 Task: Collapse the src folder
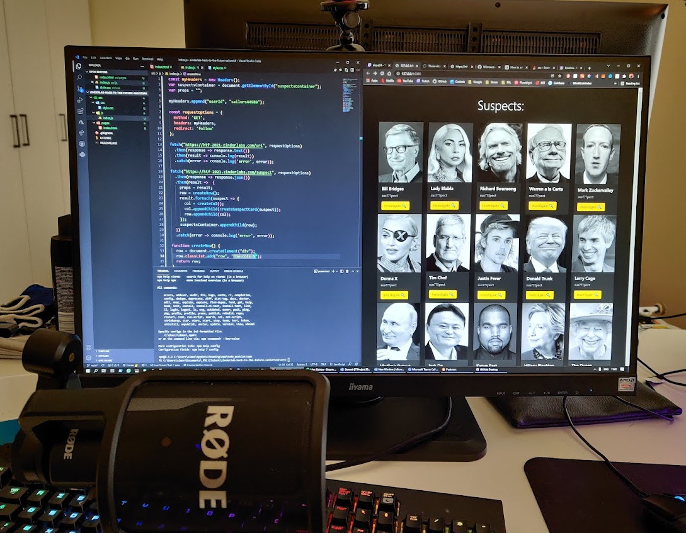tap(96, 98)
